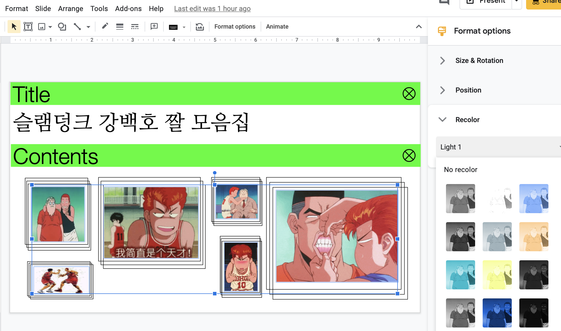Screen dimensions: 561x331
Task: Click the Insert image icon
Action: click(x=42, y=27)
